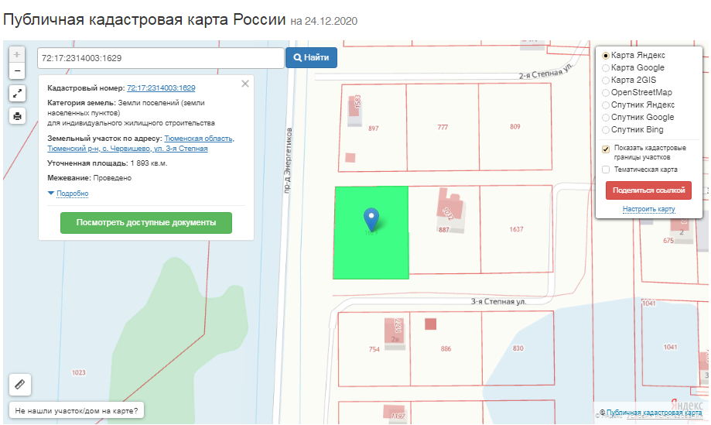Select Карта Google radio option
711x425 pixels.
[x=605, y=68]
